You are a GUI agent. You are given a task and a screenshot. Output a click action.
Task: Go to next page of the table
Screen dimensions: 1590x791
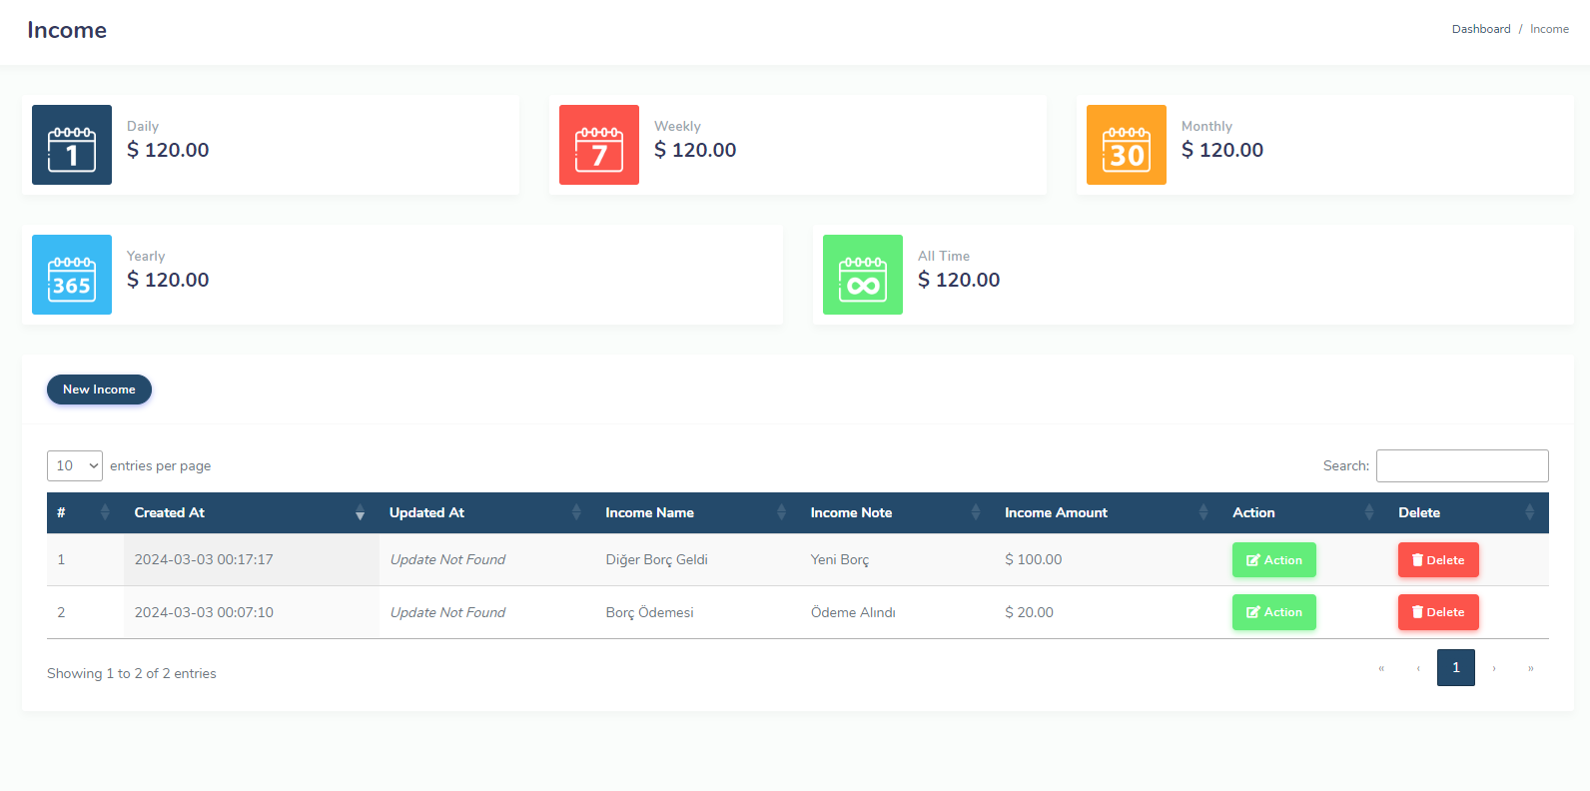pyautogui.click(x=1494, y=668)
